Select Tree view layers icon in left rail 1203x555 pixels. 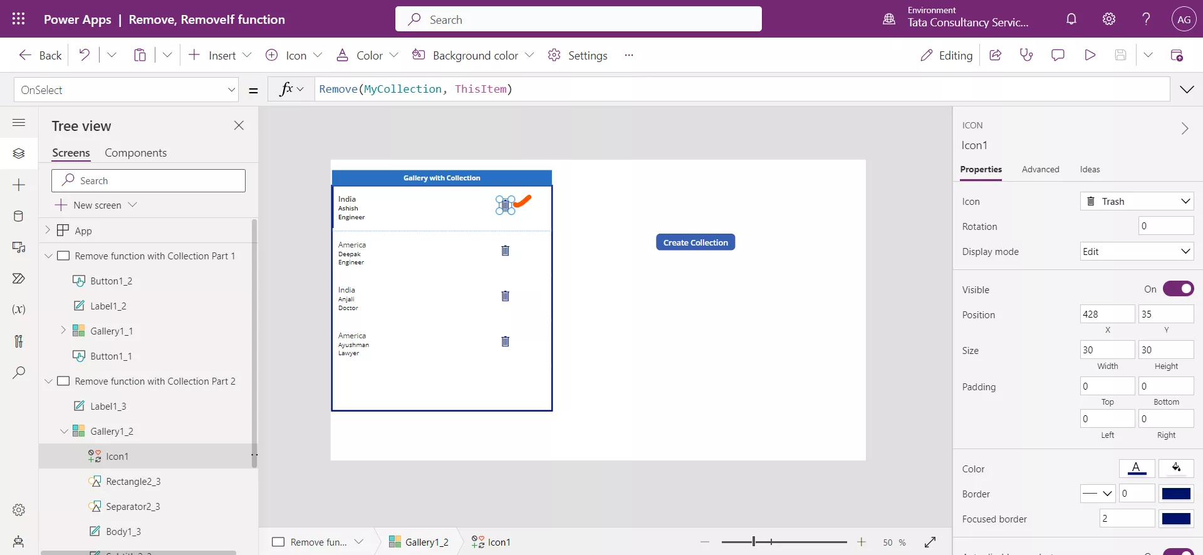click(19, 153)
